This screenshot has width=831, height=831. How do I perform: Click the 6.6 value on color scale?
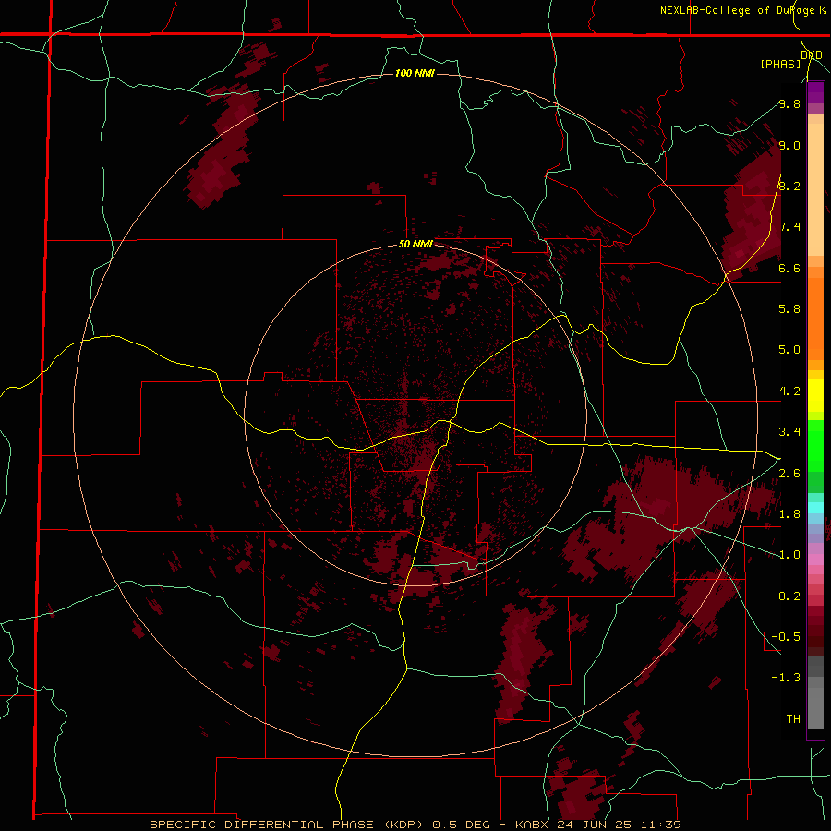(789, 268)
